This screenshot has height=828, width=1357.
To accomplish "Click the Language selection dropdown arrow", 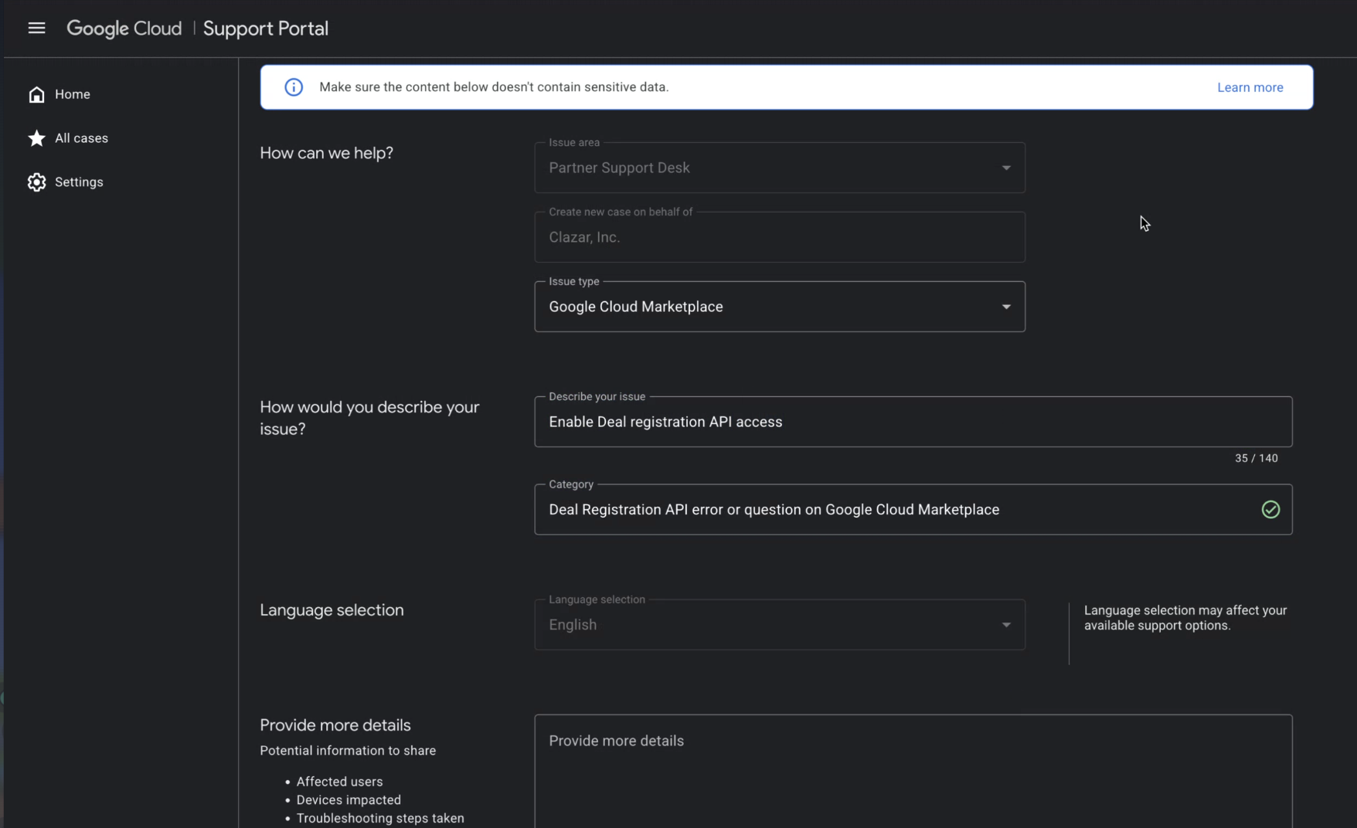I will pyautogui.click(x=1006, y=625).
